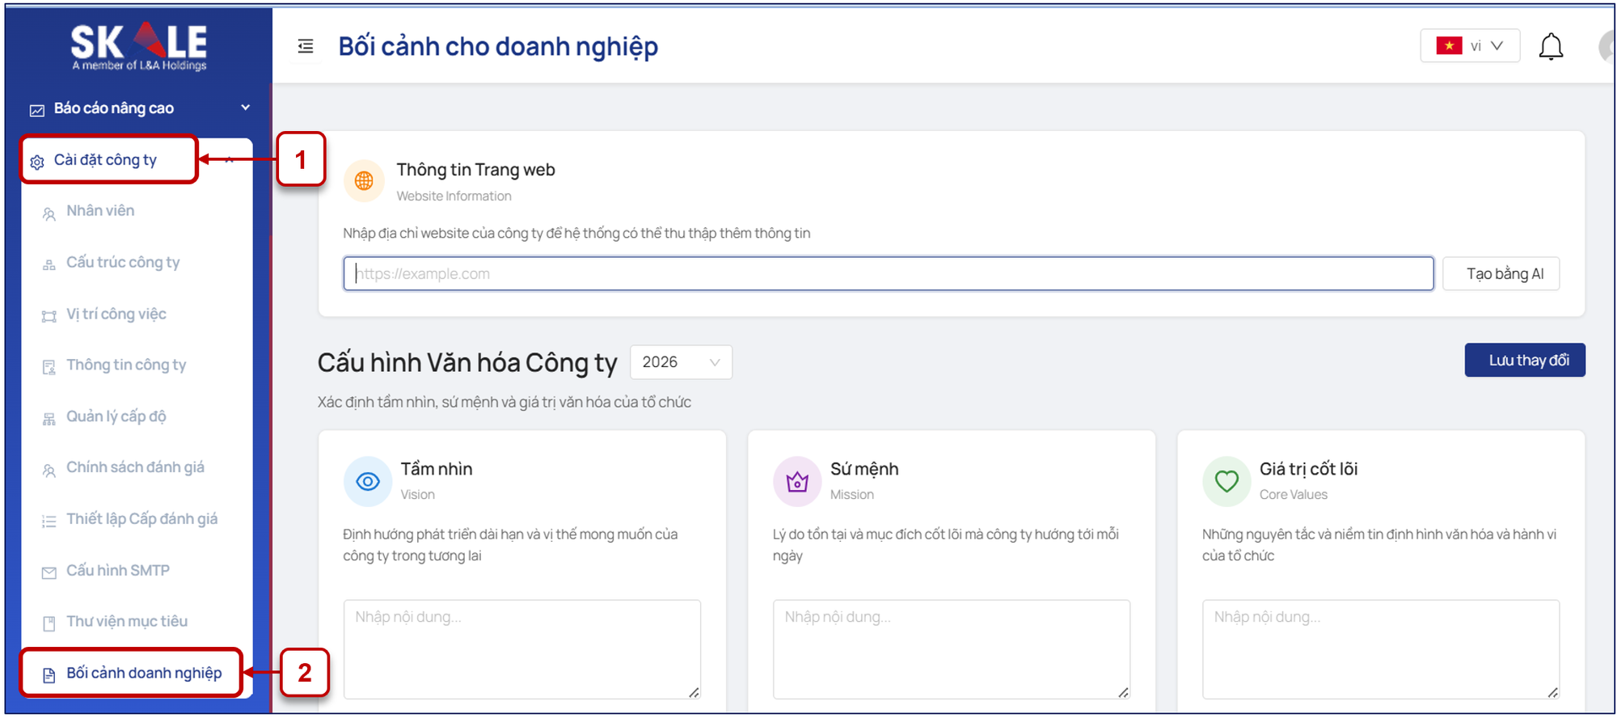Image resolution: width=1617 pixels, height=718 pixels.
Task: Focus the website URL input field
Action: tap(889, 274)
